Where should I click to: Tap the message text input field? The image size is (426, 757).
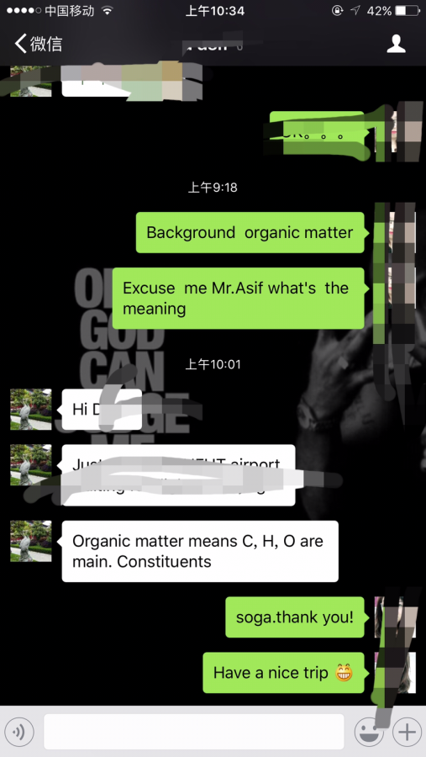pos(194,732)
